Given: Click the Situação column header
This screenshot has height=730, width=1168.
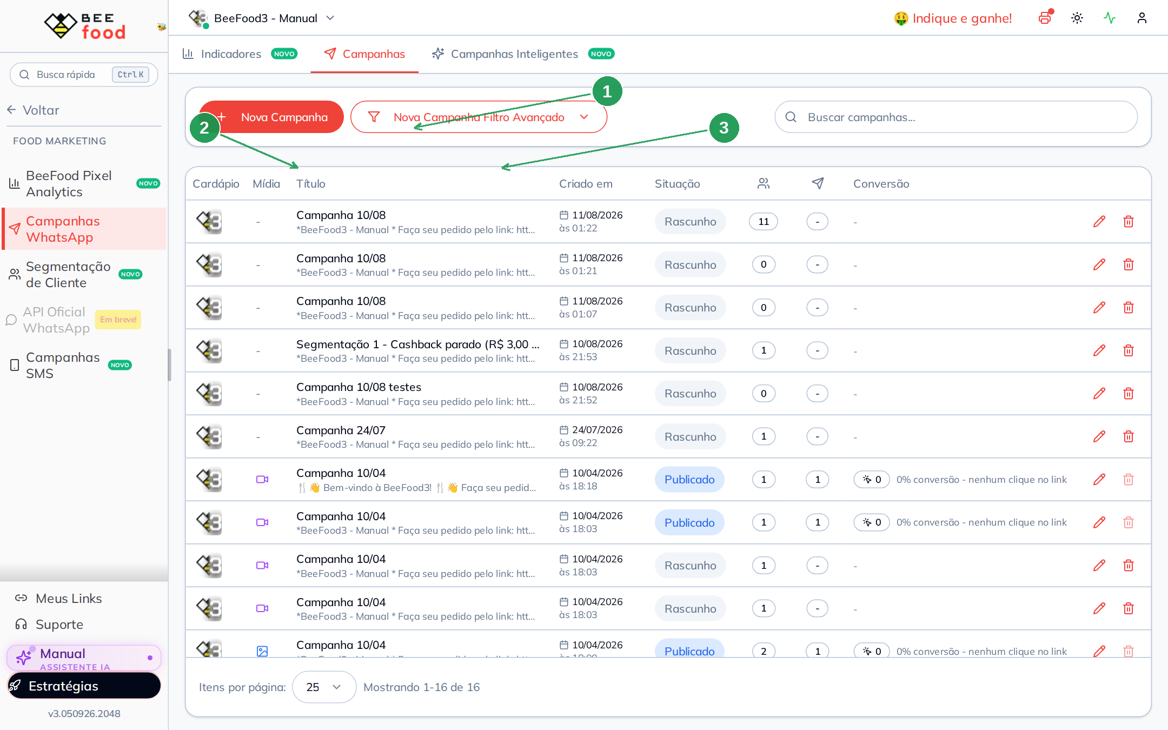Looking at the screenshot, I should pos(677,183).
